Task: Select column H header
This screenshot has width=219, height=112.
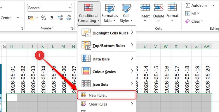Action: point(12,46)
